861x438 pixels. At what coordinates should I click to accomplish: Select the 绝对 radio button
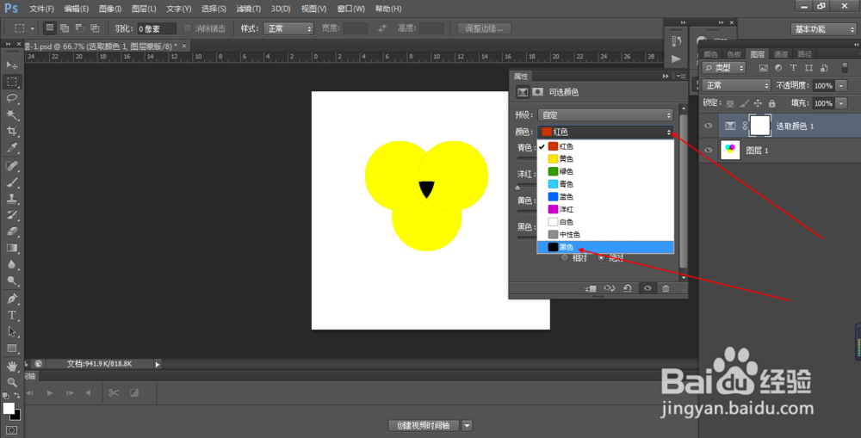601,258
